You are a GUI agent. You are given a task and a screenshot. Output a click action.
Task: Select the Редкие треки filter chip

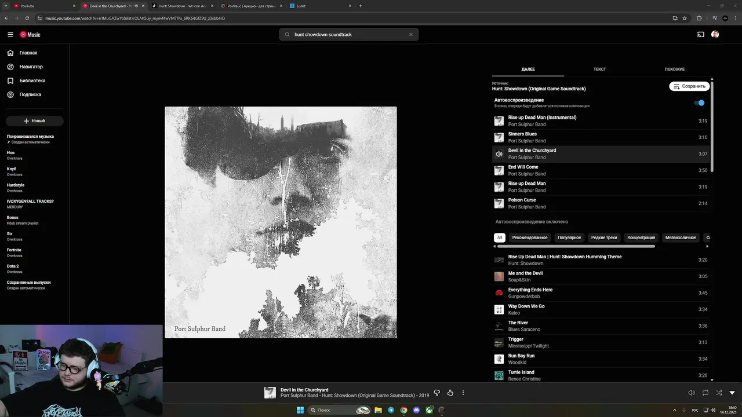(604, 237)
